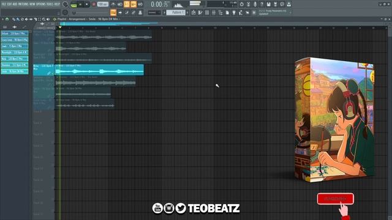Click the tempo tapper icon
This screenshot has height=220, width=392.
(241, 12)
